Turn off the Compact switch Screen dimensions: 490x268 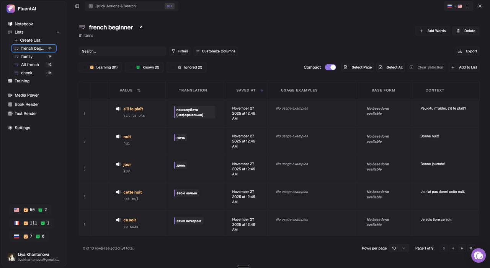click(330, 67)
